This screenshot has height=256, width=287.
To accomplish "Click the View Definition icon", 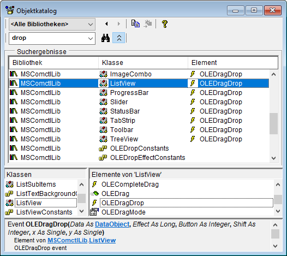I will pyautogui.click(x=148, y=24).
